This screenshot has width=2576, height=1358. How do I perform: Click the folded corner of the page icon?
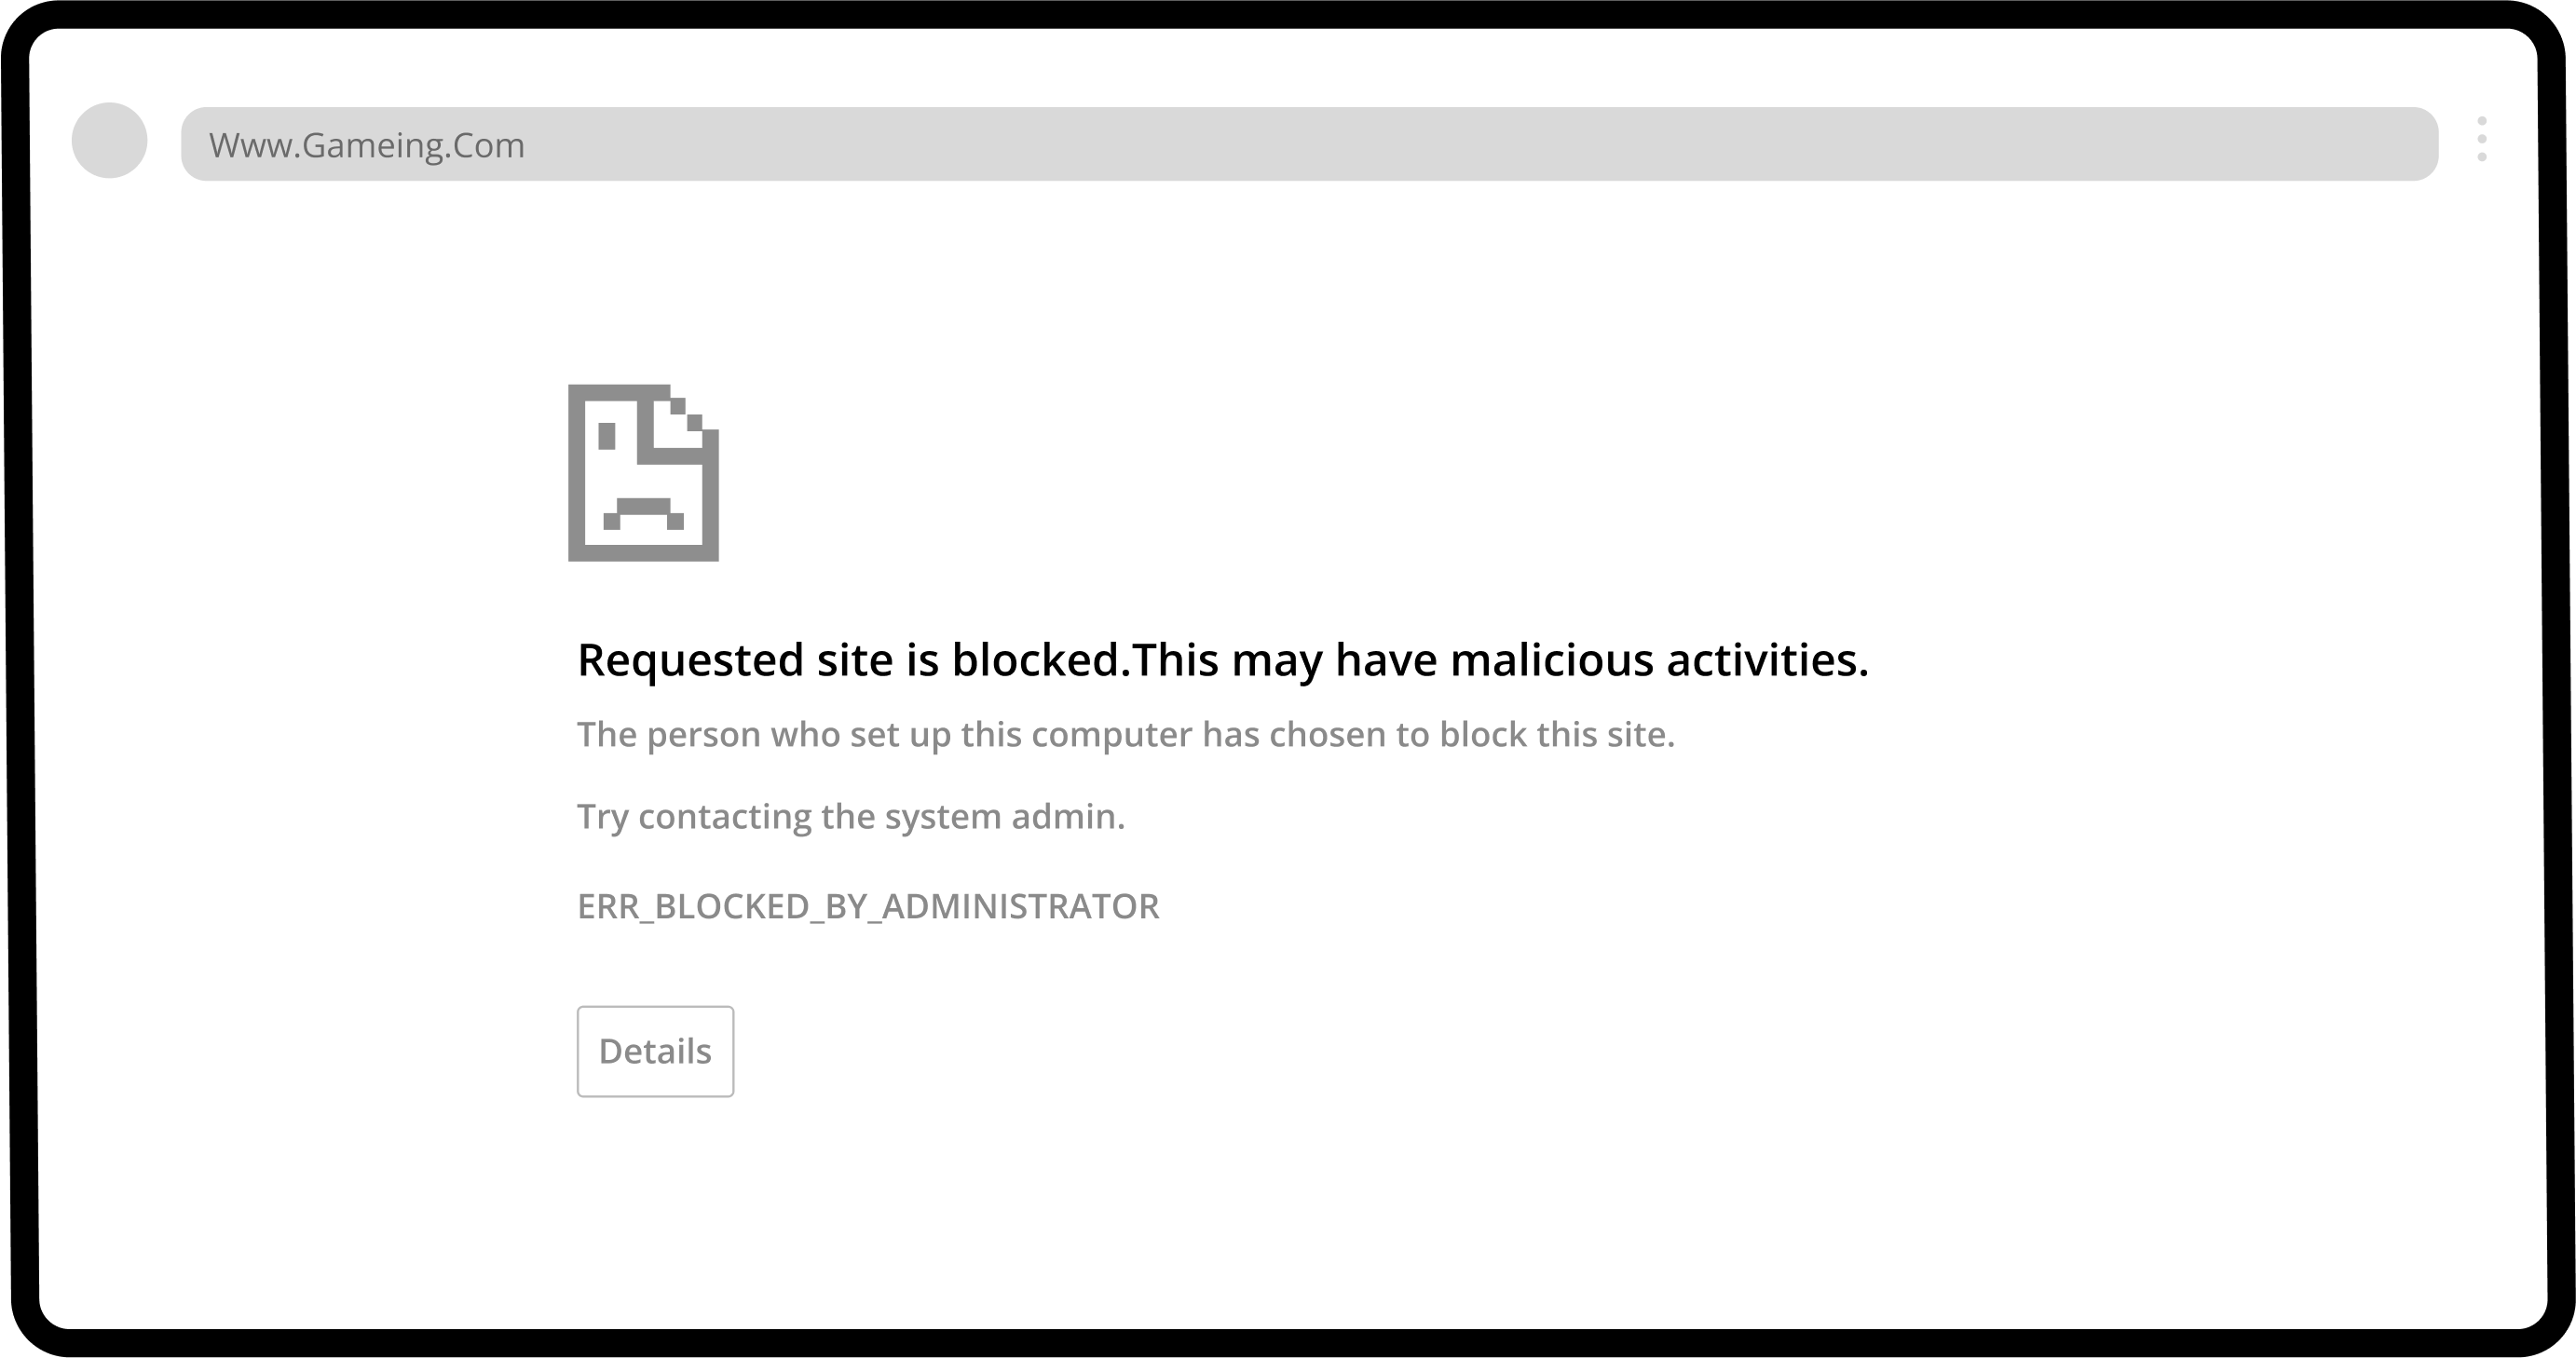click(x=686, y=422)
